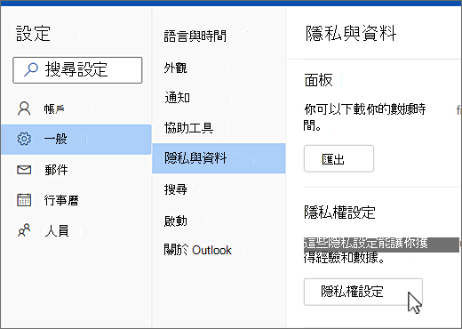Open the 行事曆 settings category

[x=76, y=200]
